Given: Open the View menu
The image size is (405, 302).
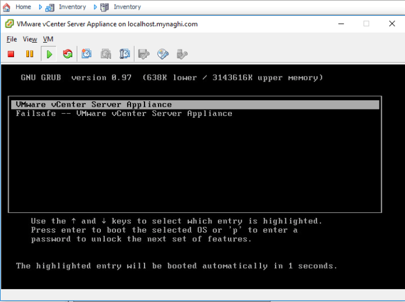Looking at the screenshot, I should point(30,39).
